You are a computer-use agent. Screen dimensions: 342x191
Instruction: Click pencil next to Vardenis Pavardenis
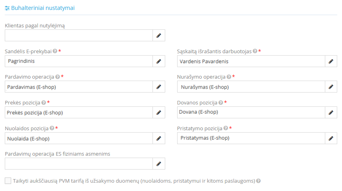(x=330, y=61)
